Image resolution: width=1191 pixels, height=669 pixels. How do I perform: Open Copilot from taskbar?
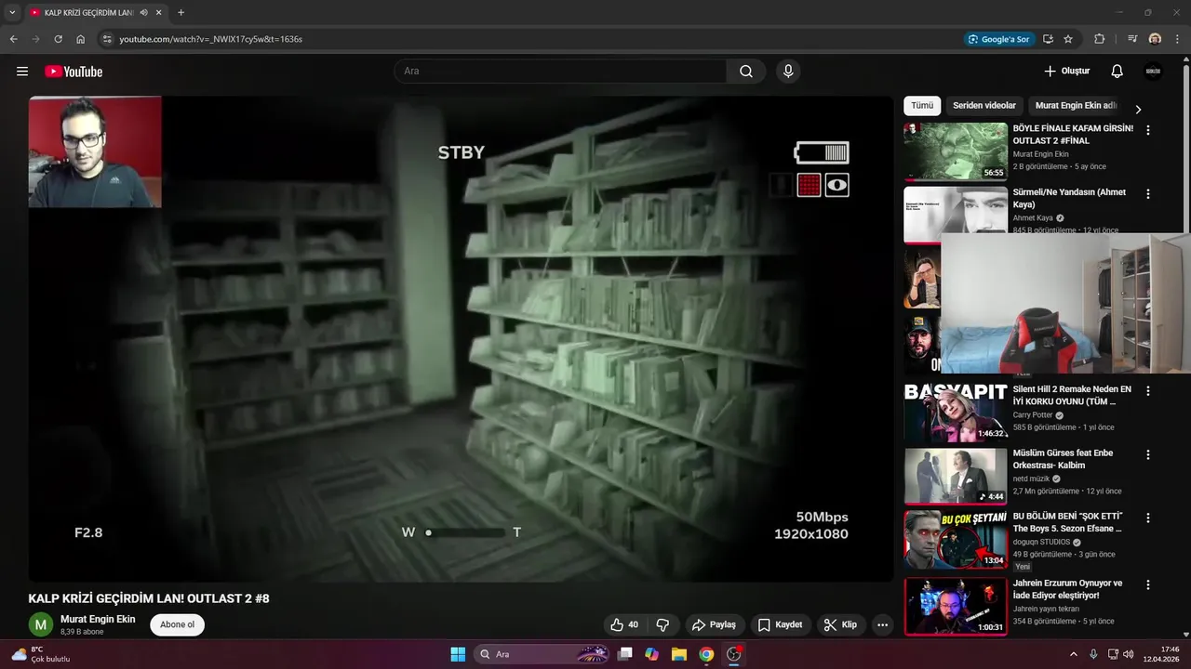pos(651,654)
